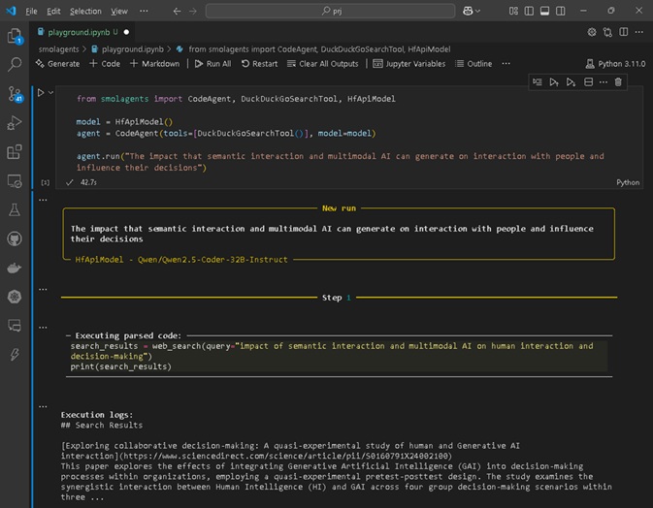
Task: Customize layout icon in title bar
Action: point(513,12)
